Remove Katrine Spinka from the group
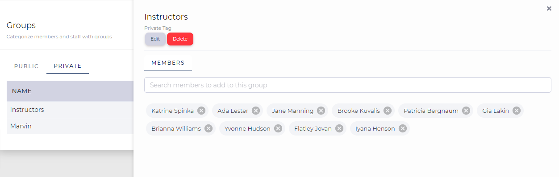Image resolution: width=559 pixels, height=177 pixels. pos(201,111)
